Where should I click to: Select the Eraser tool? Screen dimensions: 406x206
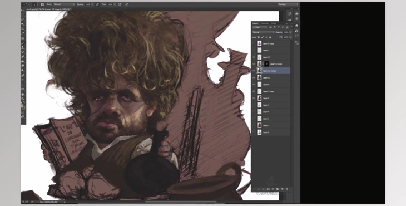click(x=23, y=56)
